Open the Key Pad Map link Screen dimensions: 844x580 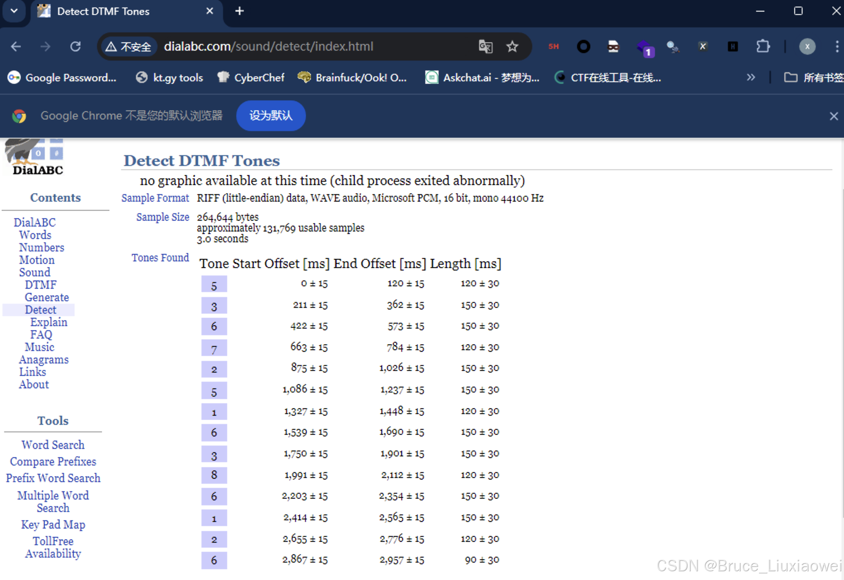pos(53,525)
